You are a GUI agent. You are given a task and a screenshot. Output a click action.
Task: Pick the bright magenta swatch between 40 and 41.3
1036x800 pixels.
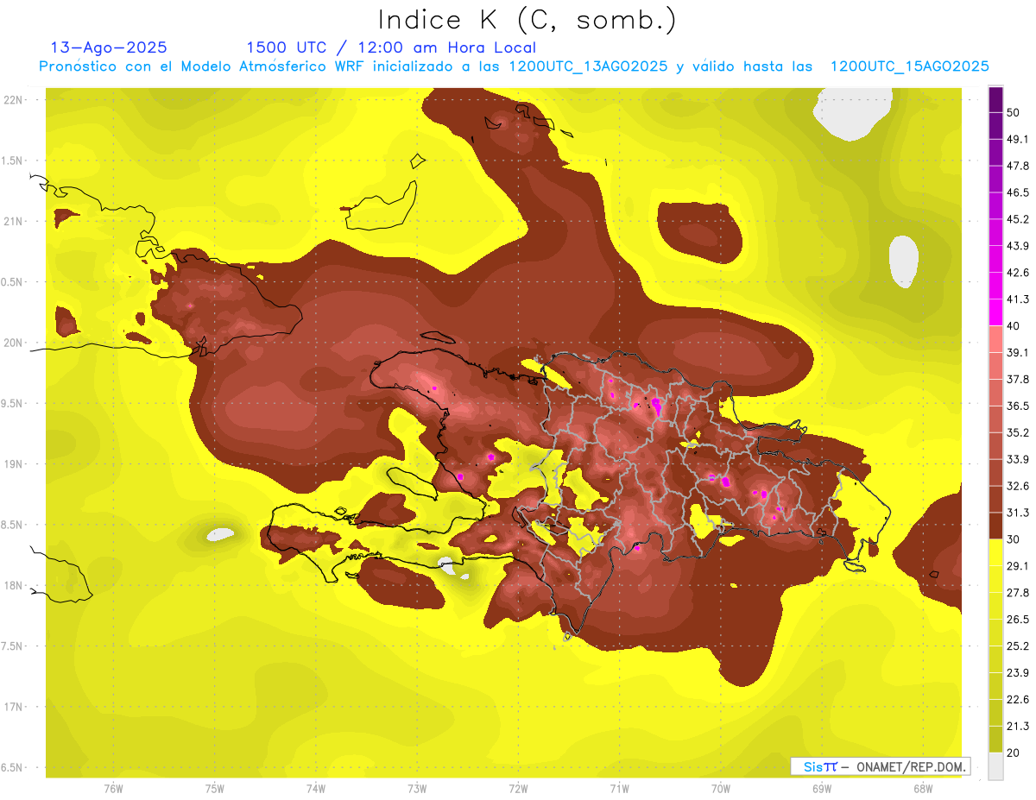tap(995, 312)
